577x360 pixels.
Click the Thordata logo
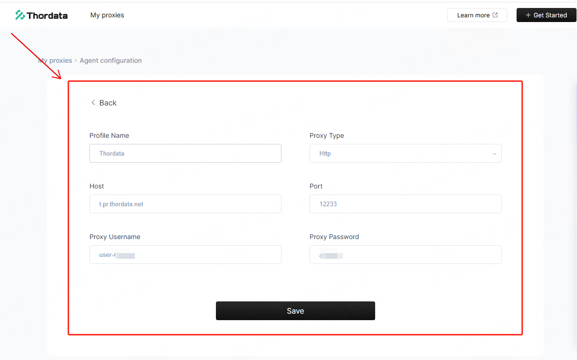41,15
